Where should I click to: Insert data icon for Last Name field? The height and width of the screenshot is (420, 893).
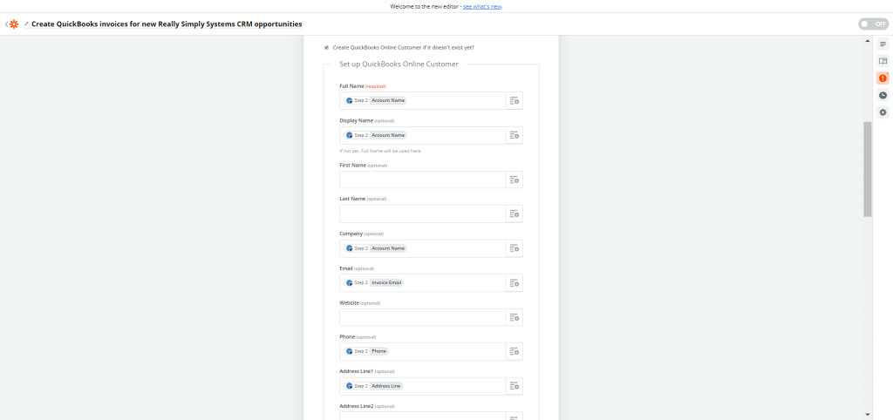tap(515, 214)
